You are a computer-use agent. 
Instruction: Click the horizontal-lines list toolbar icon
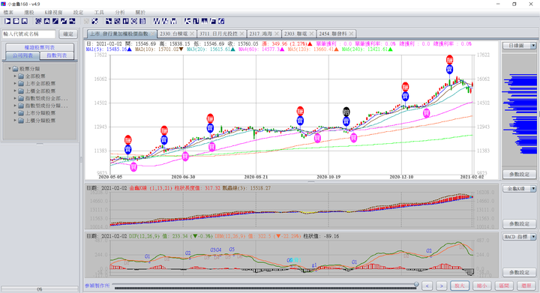click(142, 21)
